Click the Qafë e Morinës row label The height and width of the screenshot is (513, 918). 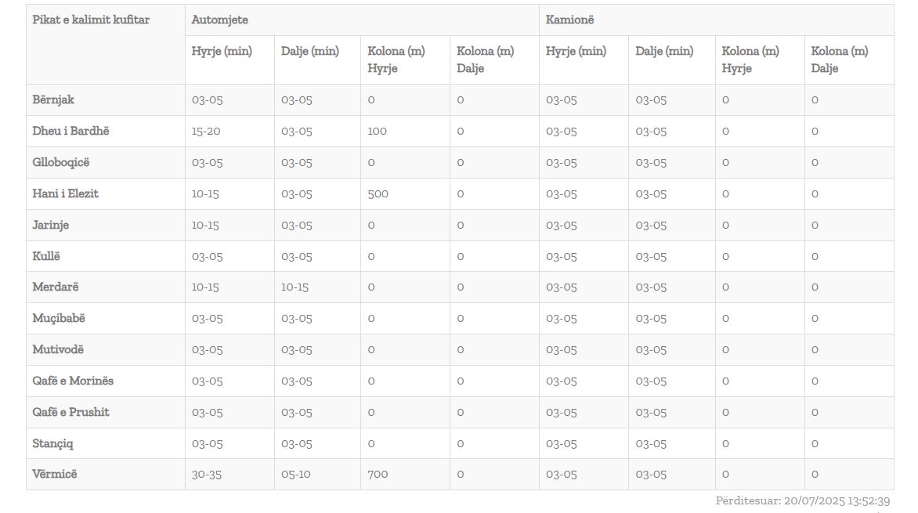(73, 381)
